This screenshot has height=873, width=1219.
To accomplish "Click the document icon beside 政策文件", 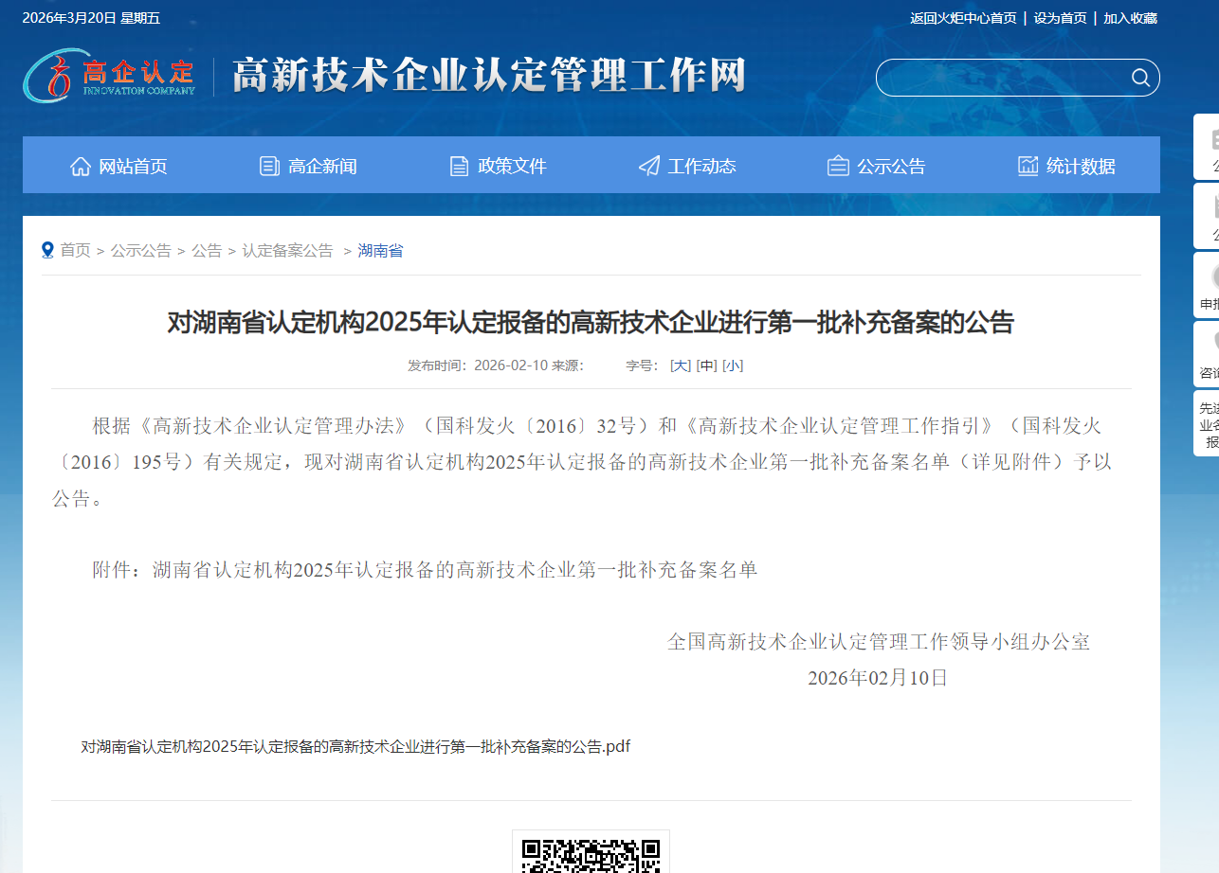I will pos(460,167).
